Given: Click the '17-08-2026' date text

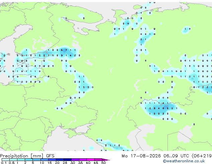Looking at the screenshot, I should [146, 156].
